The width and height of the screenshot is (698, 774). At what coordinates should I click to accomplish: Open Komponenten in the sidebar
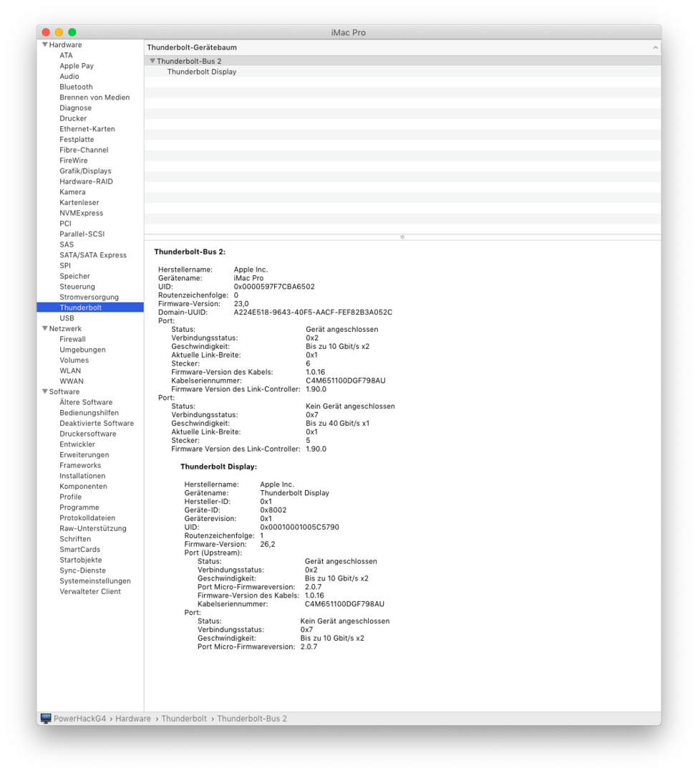(83, 486)
